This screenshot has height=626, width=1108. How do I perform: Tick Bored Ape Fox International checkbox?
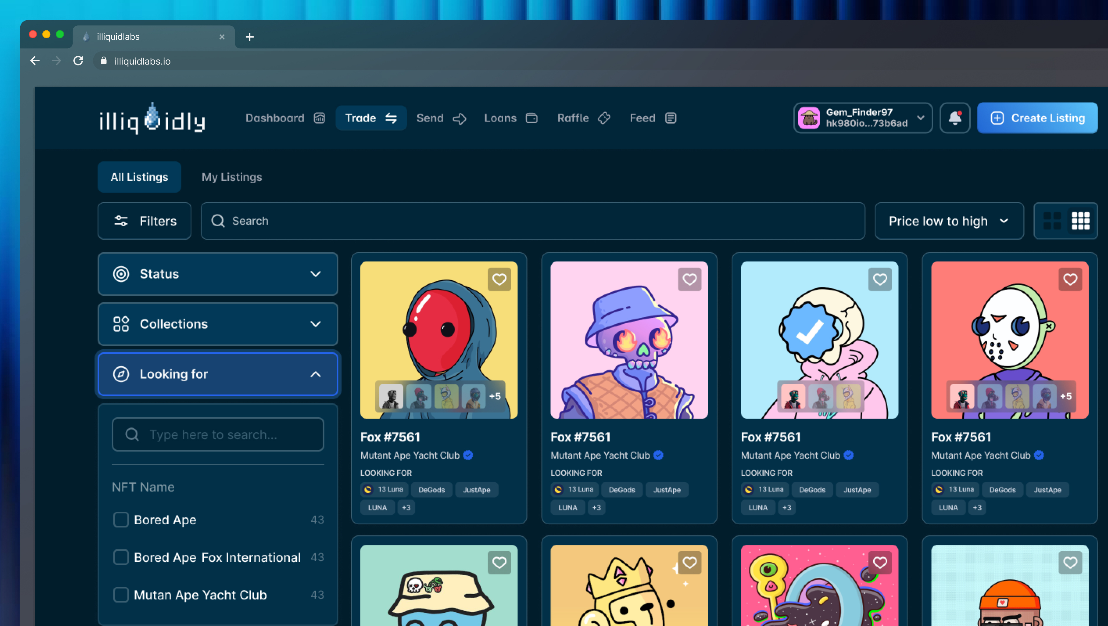[x=121, y=557]
